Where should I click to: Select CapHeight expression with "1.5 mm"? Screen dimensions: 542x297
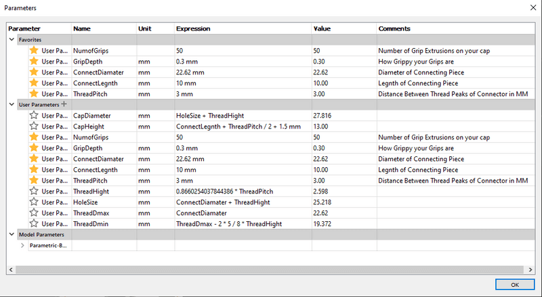tap(238, 127)
